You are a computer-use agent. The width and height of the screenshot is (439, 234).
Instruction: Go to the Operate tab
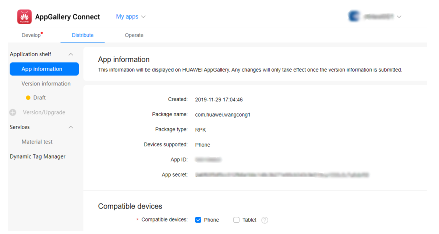tap(134, 35)
